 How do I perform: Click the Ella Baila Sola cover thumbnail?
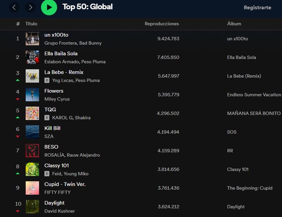coord(32,57)
